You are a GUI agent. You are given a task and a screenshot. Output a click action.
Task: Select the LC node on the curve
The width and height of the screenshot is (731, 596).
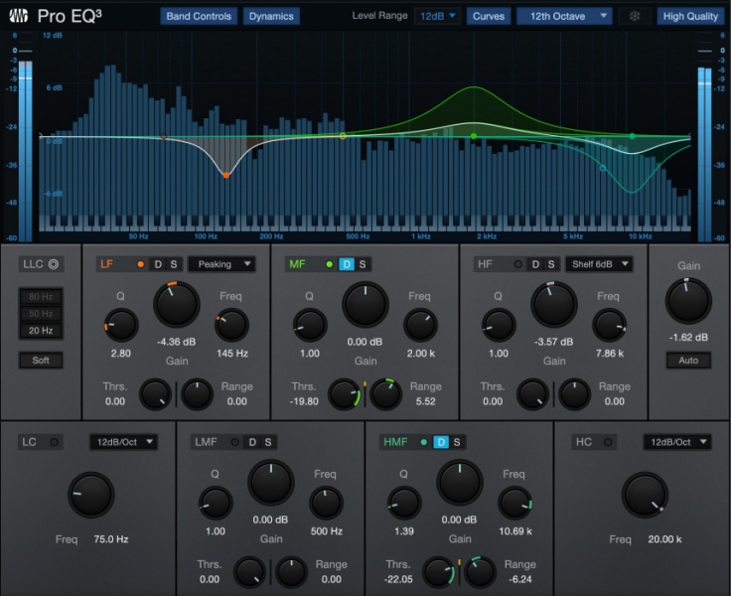(x=164, y=136)
